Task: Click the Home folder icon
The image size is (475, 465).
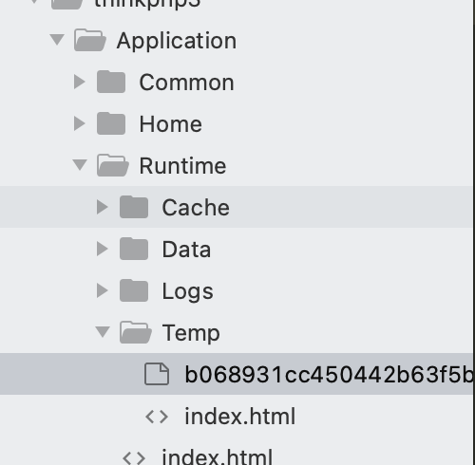Action: coord(111,123)
